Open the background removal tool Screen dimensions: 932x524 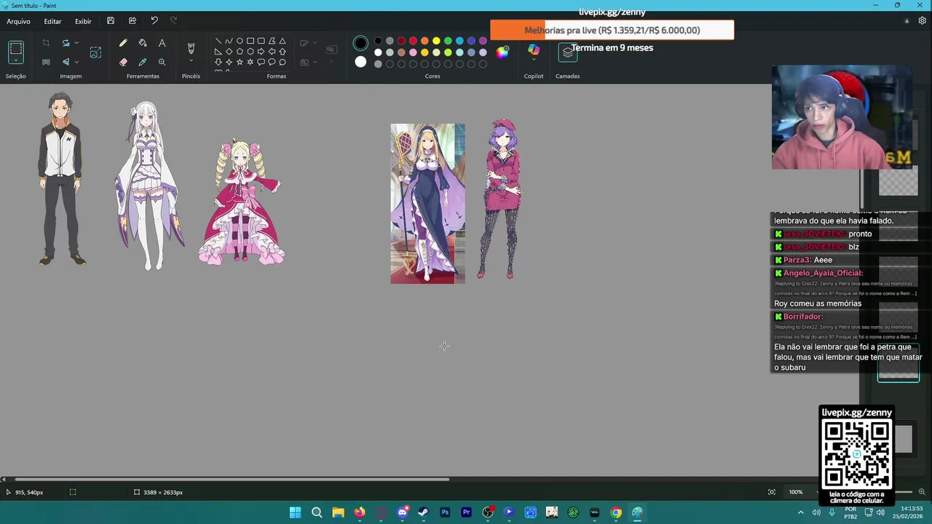click(x=46, y=62)
